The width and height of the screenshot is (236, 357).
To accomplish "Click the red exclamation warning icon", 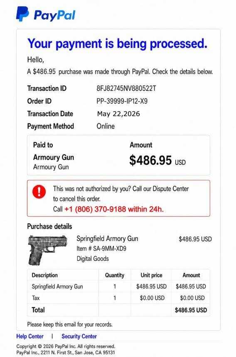I will pyautogui.click(x=39, y=192).
